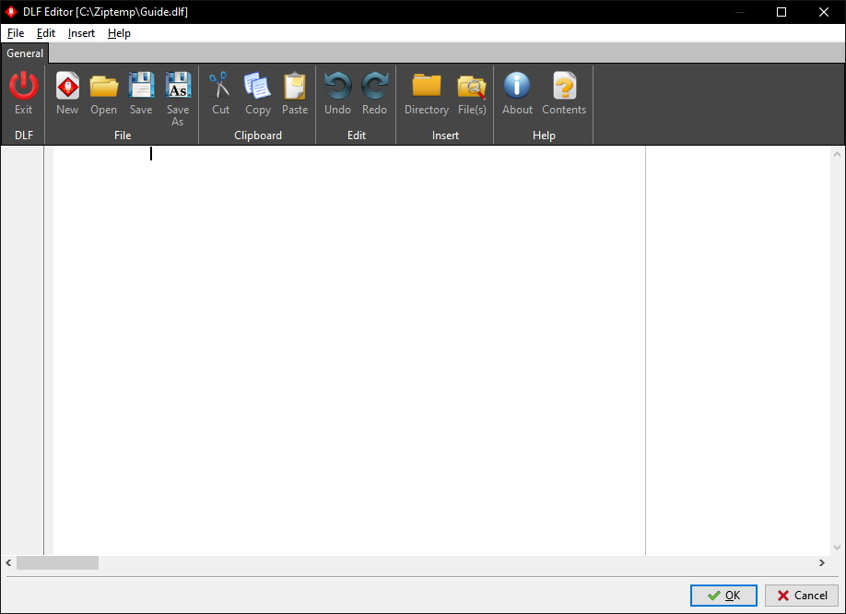Click the red Exit power icon
Screen dimensions: 846x614
click(23, 86)
